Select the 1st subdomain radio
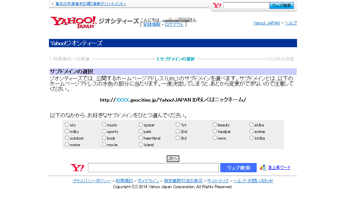Screen dimensions: 346x199 178,125
